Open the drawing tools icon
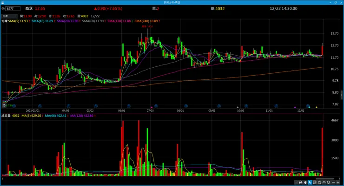 click(319, 182)
